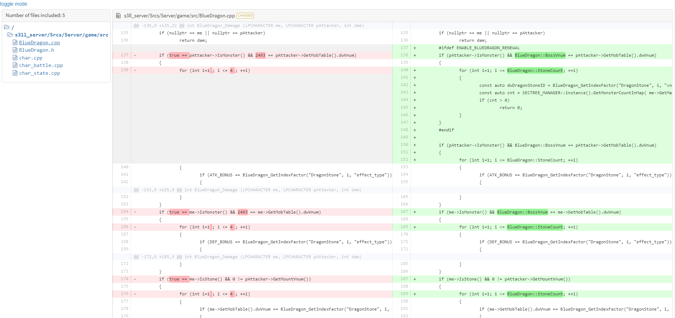This screenshot has width=675, height=318.
Task: Click the root folder icon
Action: pos(7,27)
